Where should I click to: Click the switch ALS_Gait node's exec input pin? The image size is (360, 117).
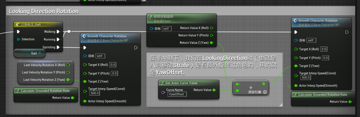tap(18, 32)
